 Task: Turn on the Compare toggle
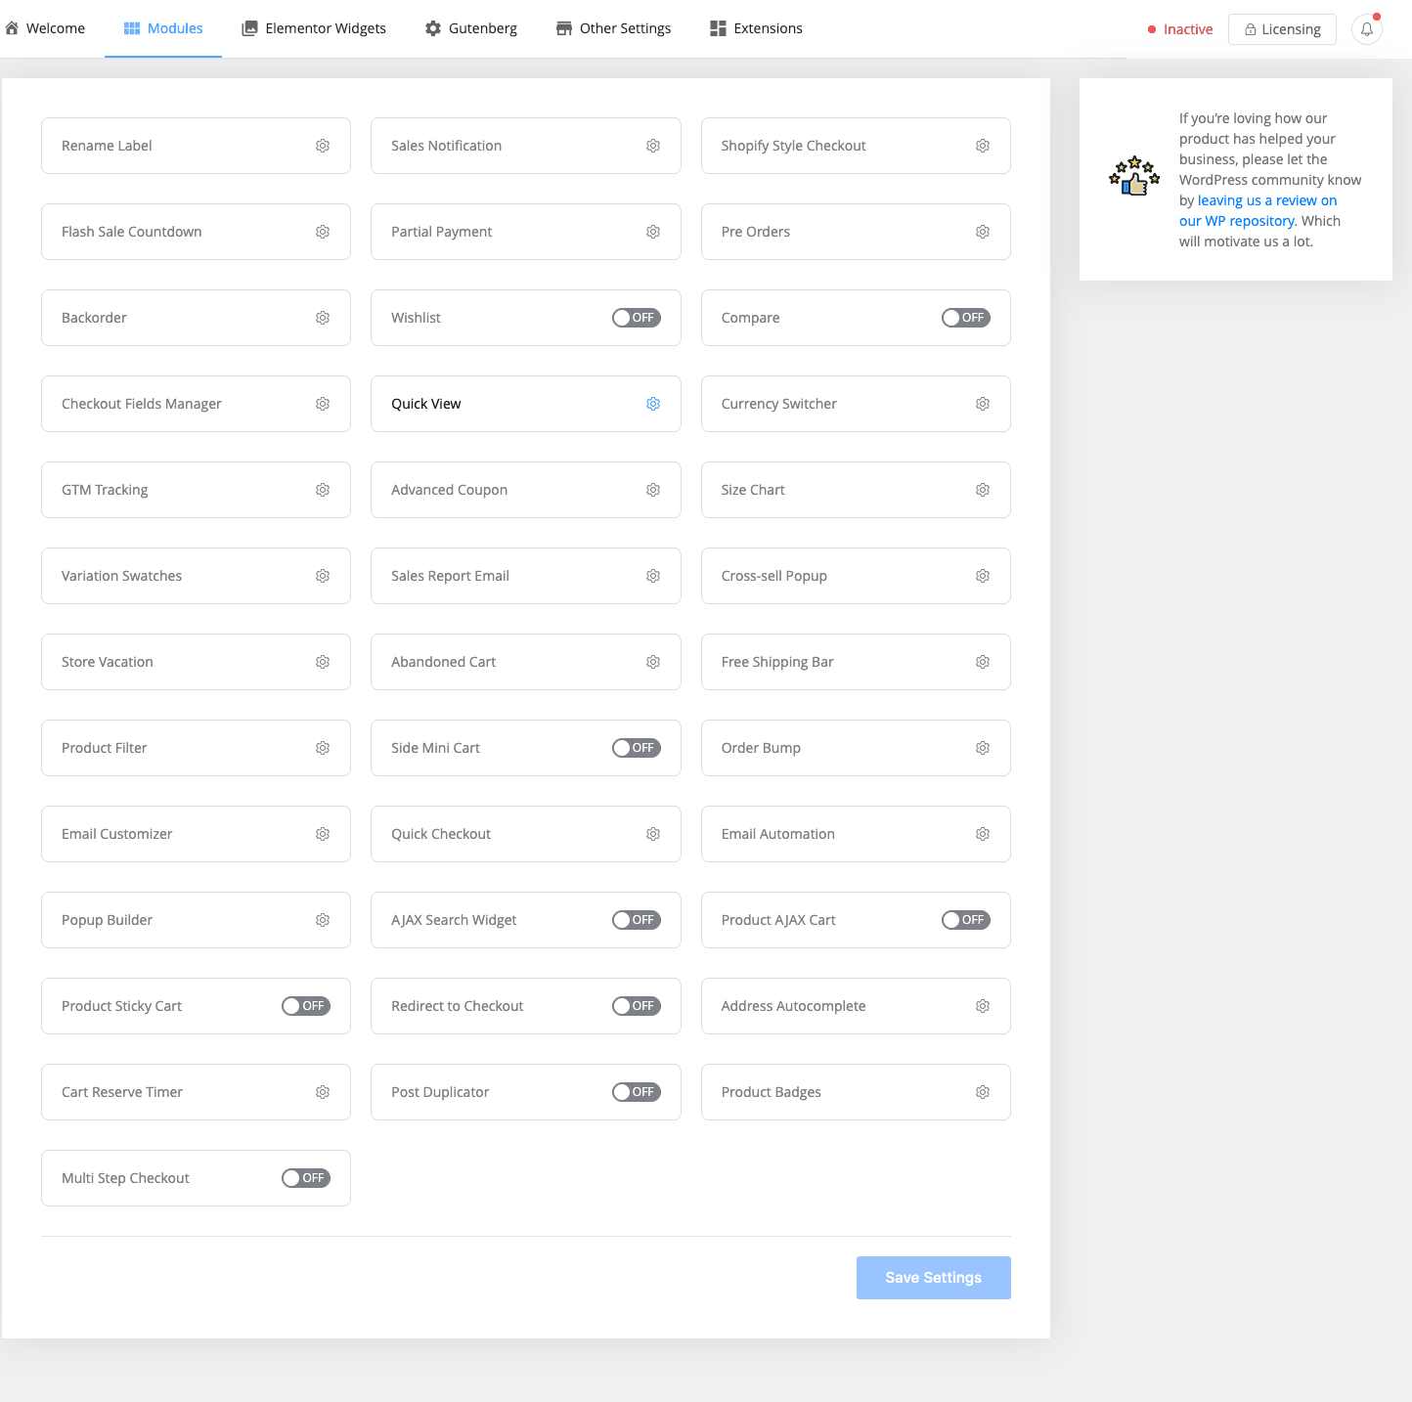point(966,318)
